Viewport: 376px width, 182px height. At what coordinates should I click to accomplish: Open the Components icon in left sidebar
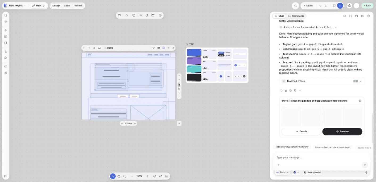pos(6,30)
